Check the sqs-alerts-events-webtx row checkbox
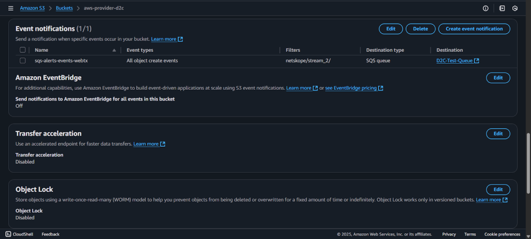Screen dimensions: 531x239 [23, 61]
